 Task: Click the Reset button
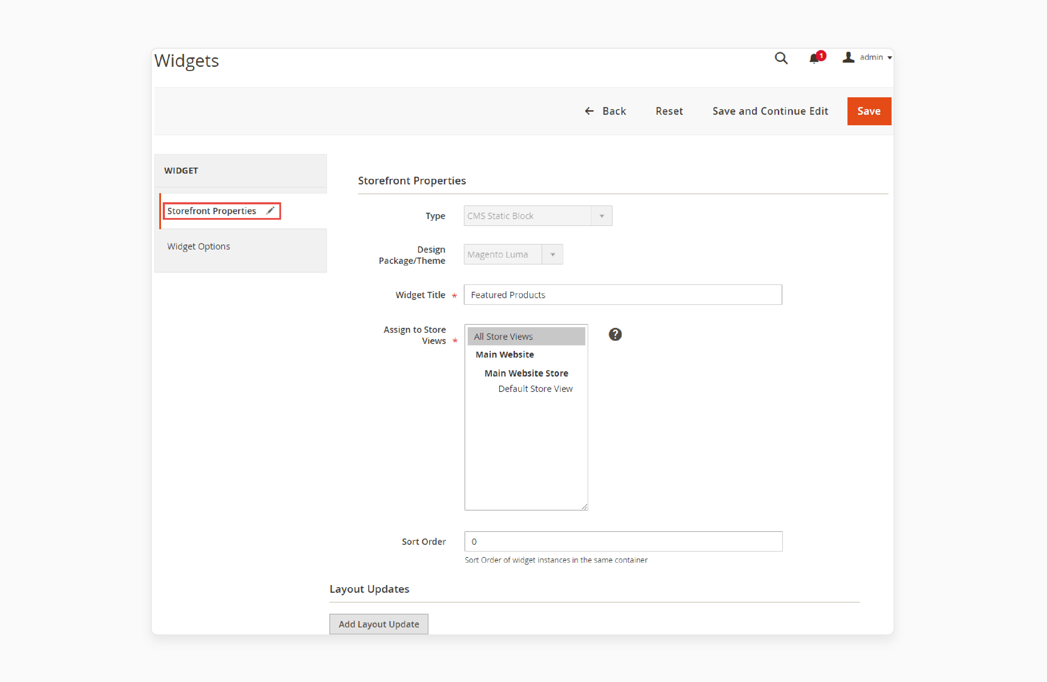click(x=669, y=111)
